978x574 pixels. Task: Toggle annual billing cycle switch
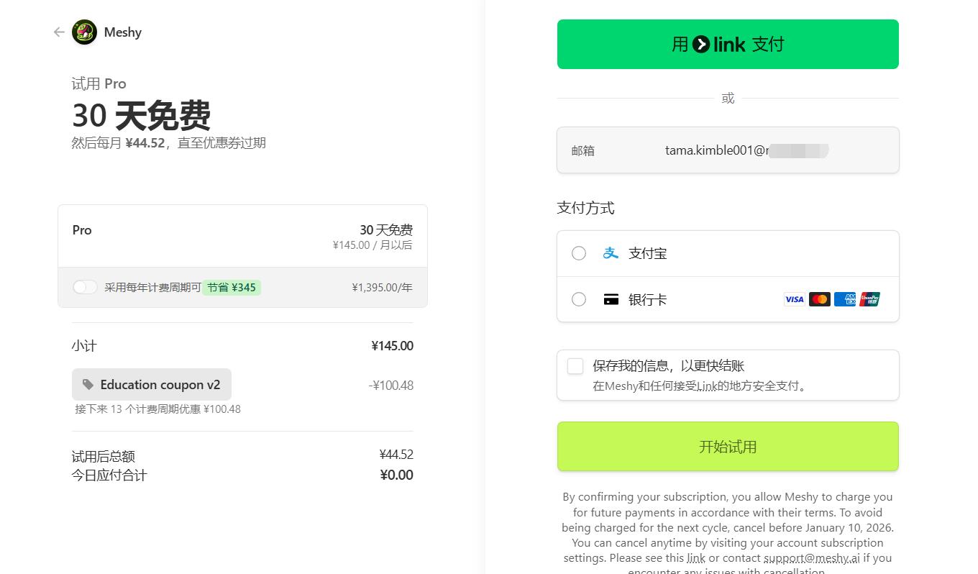(85, 288)
